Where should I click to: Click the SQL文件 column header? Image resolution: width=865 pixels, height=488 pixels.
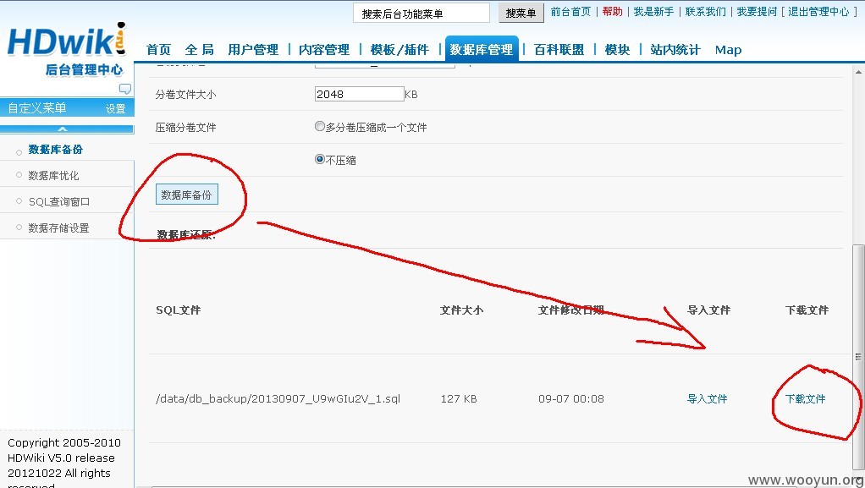[x=179, y=310]
